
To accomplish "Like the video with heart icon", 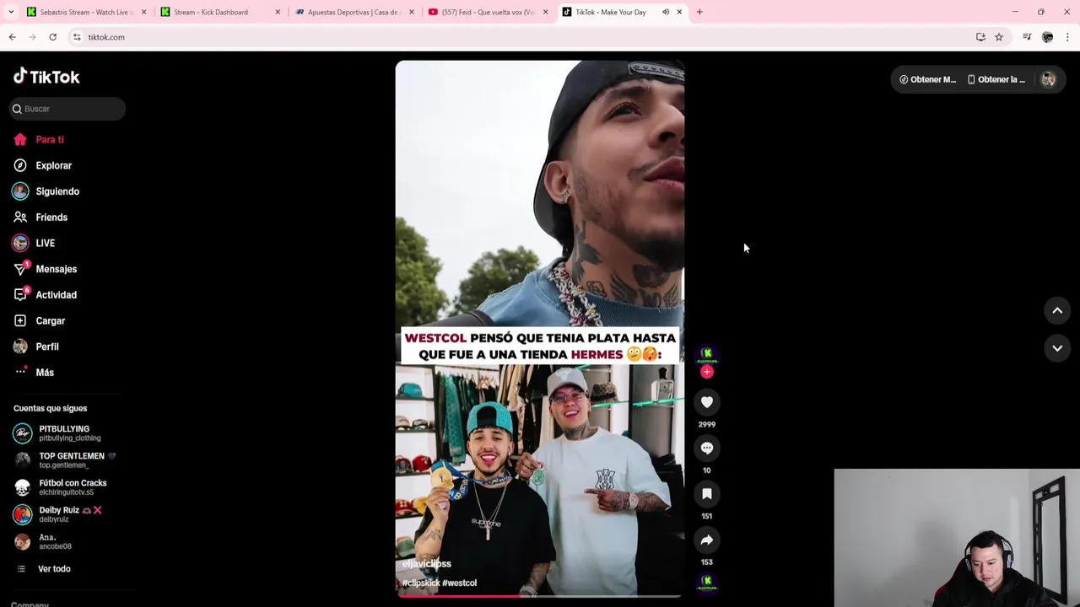I will pos(707,402).
